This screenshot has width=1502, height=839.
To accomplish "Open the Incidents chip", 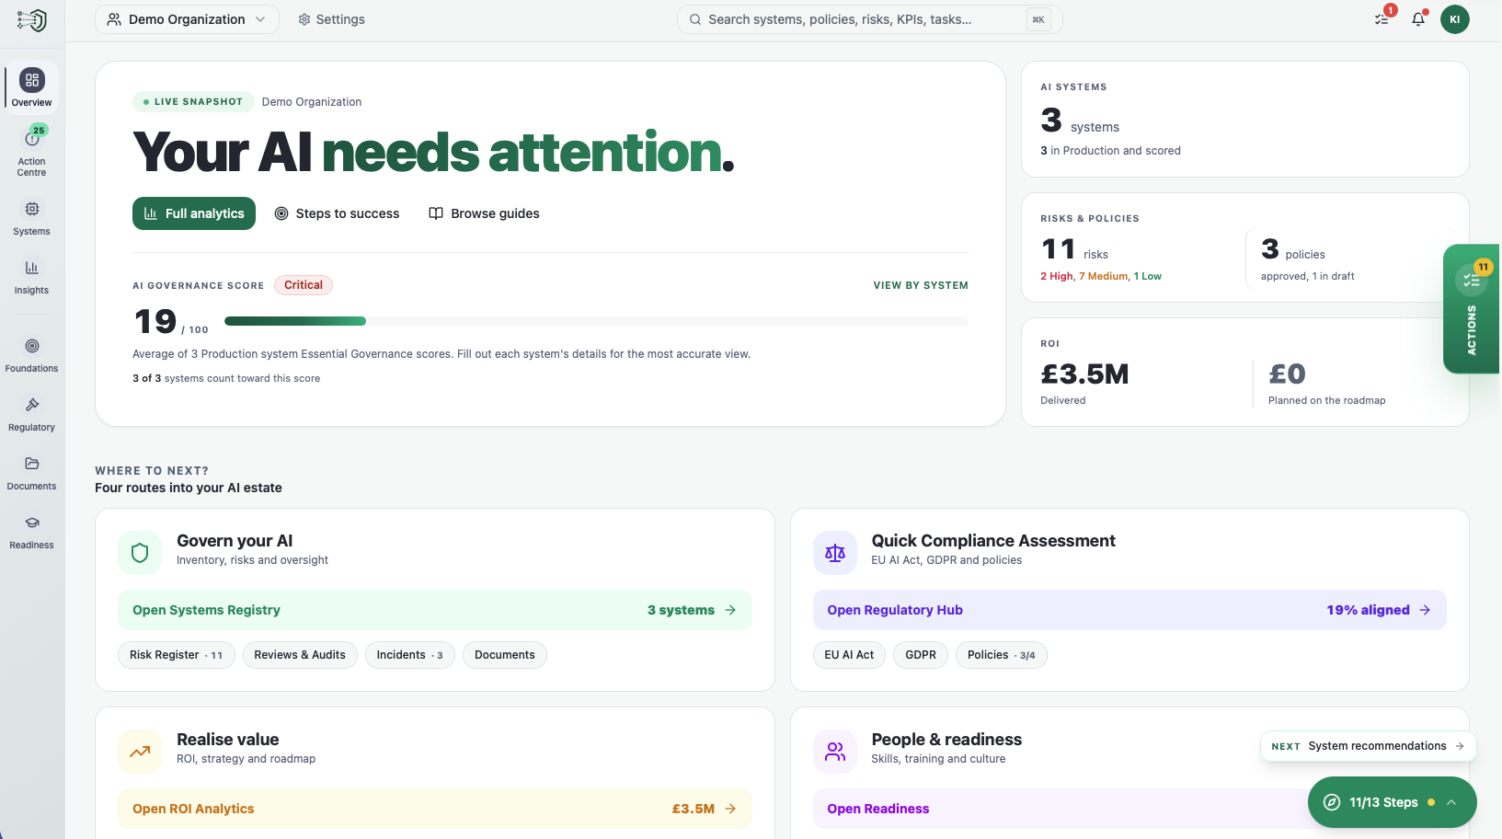I will click(410, 655).
